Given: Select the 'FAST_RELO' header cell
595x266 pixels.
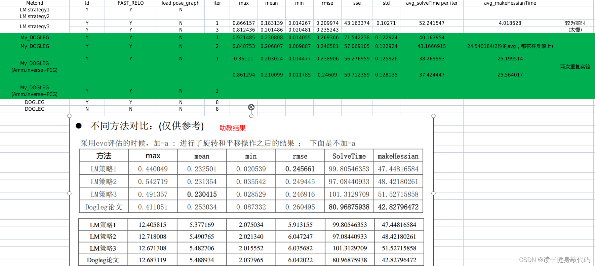Looking at the screenshot, I should [x=131, y=3].
